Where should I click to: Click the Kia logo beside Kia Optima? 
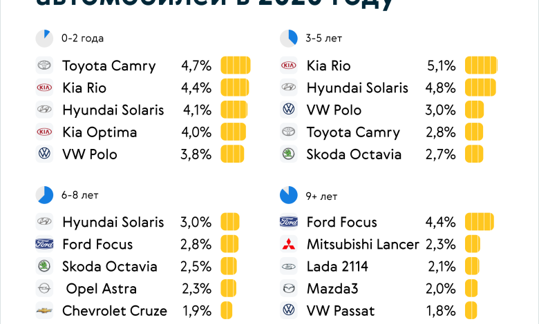click(x=44, y=132)
